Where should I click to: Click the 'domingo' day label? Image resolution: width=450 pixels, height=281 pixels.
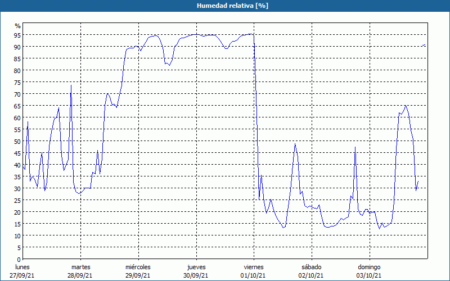pos(369,267)
